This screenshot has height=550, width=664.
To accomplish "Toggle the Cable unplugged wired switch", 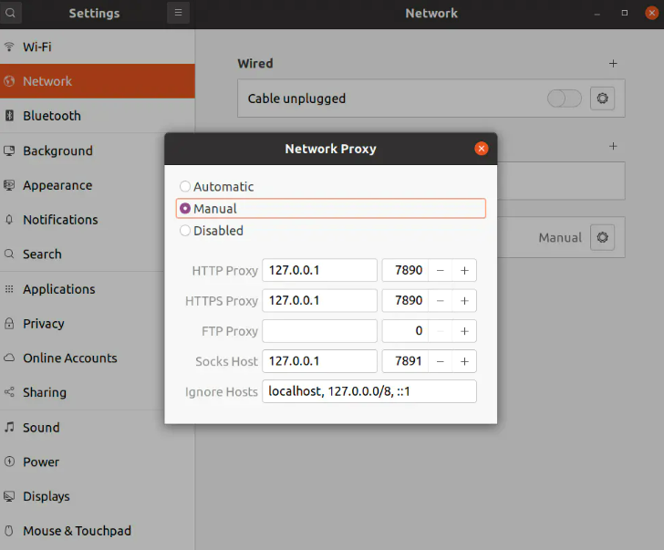I will pyautogui.click(x=564, y=99).
